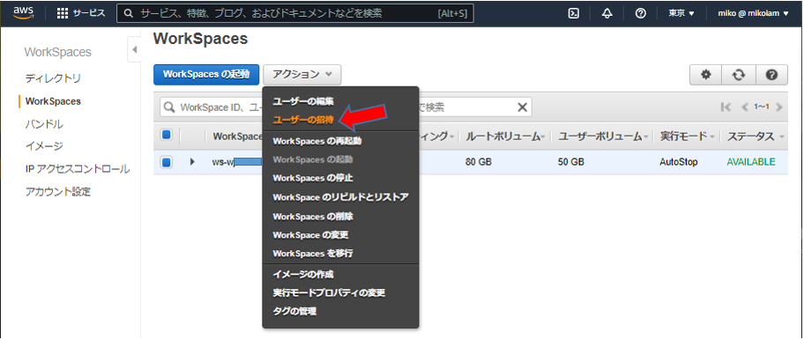Click the 80 GB root volume cell
The width and height of the screenshot is (804, 340).
pyautogui.click(x=479, y=162)
